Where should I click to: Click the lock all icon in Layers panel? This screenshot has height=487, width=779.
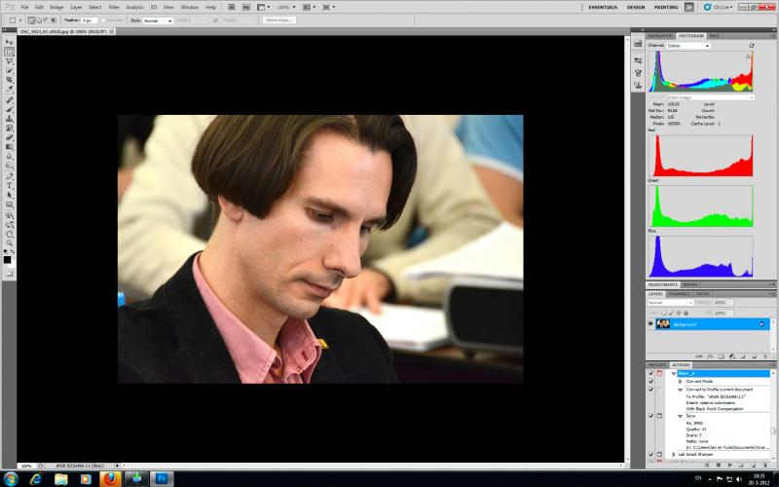tap(686, 313)
